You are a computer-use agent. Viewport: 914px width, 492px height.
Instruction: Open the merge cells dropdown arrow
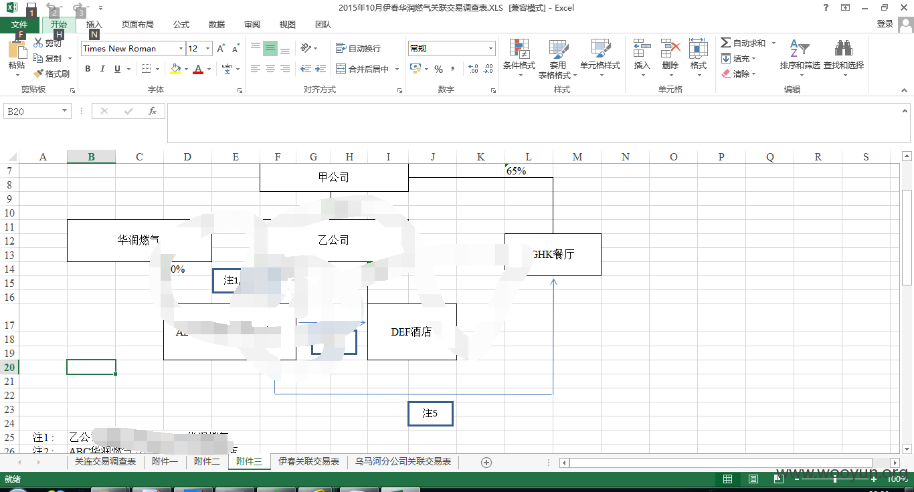(397, 69)
